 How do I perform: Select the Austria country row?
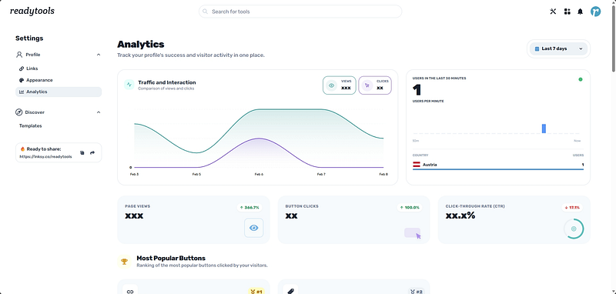[498, 165]
